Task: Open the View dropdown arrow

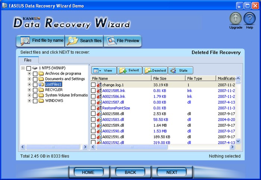Action: 100,71
